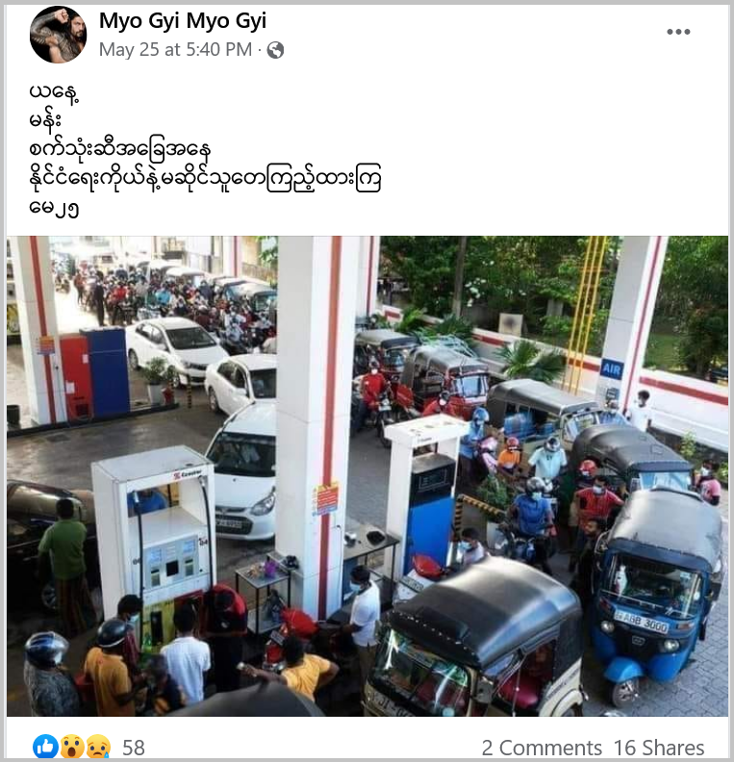Image resolution: width=734 pixels, height=762 pixels.
Task: Open the three-dots post options menu
Action: tap(678, 32)
